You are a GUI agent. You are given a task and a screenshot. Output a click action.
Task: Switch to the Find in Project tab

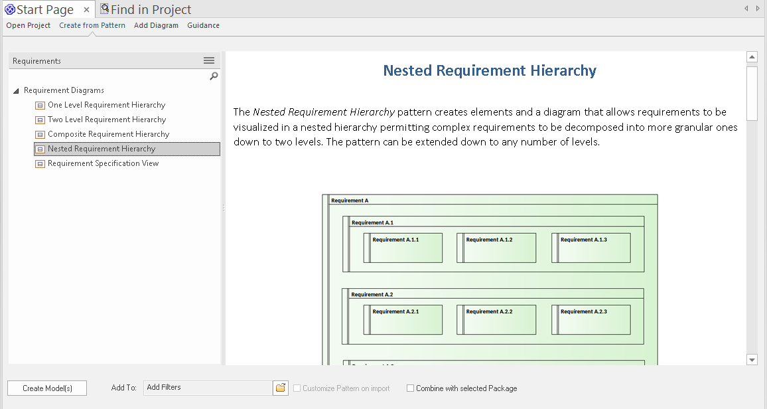(x=146, y=9)
